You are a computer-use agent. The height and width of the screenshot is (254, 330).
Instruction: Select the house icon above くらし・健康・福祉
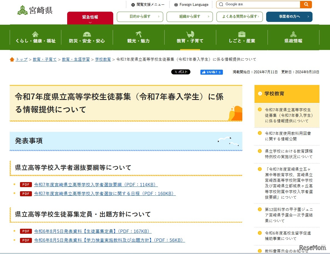(35, 34)
